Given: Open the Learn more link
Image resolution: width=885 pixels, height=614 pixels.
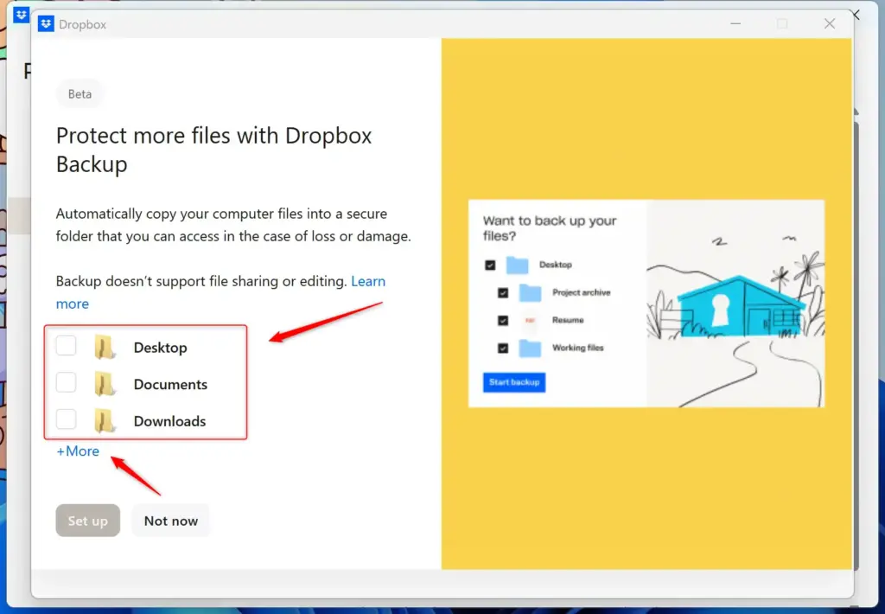Looking at the screenshot, I should (x=368, y=281).
